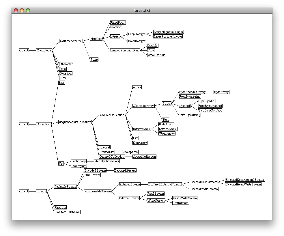Click the Semaphore node
This screenshot has height=236, width=284.
tap(130, 152)
